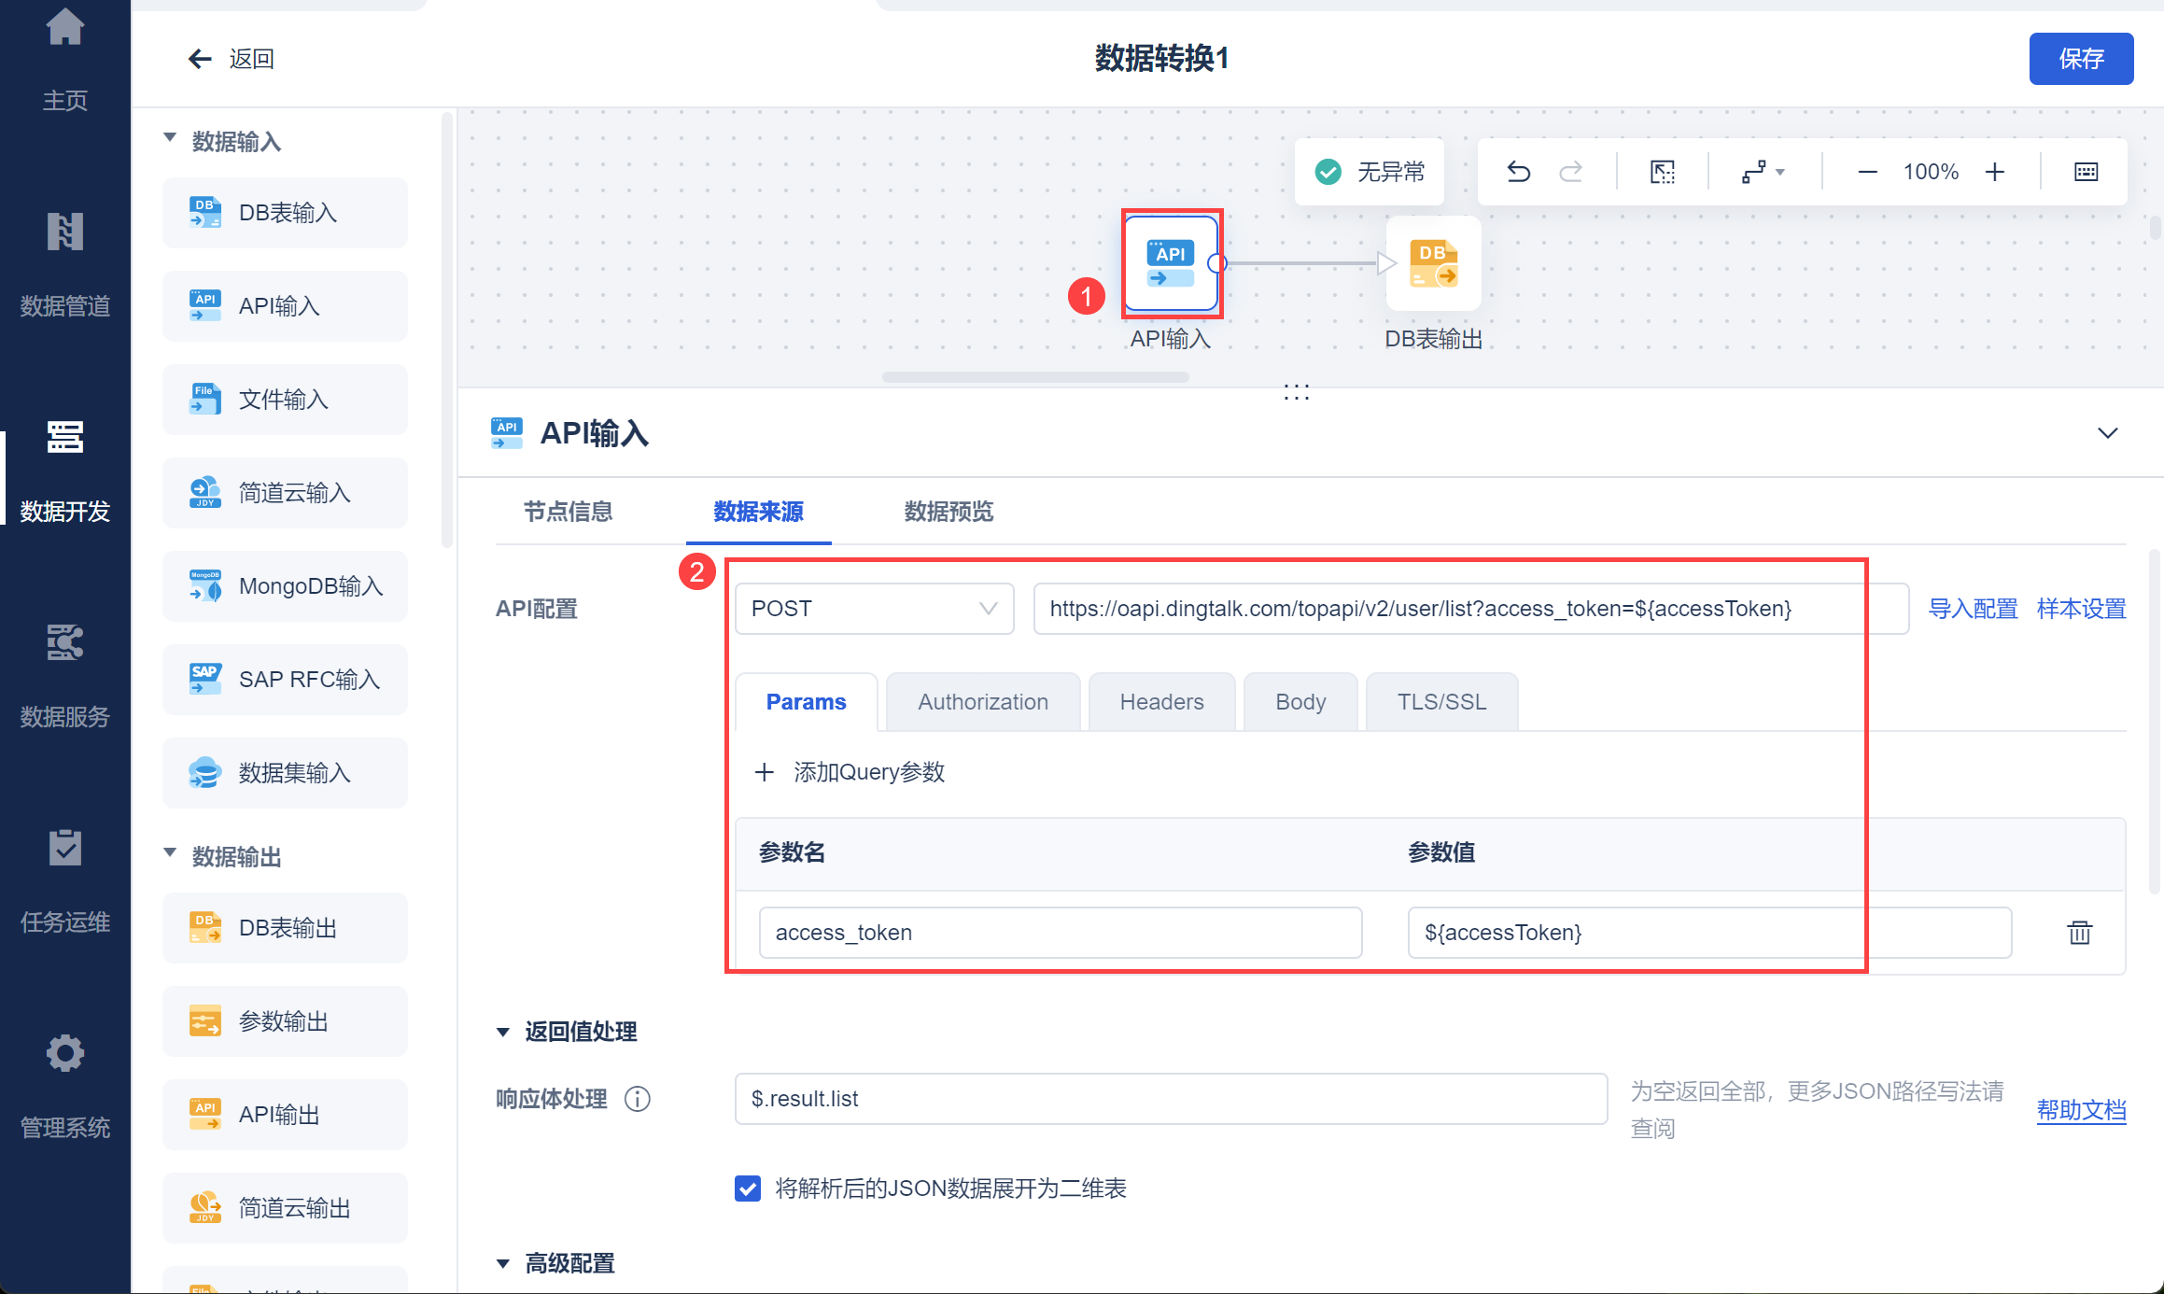Click the undo arrow in canvas toolbar
Image resolution: width=2164 pixels, height=1294 pixels.
(1518, 172)
